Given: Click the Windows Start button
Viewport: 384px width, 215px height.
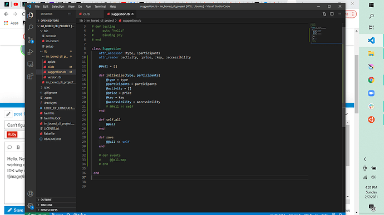Looking at the screenshot, I should coord(371,5).
